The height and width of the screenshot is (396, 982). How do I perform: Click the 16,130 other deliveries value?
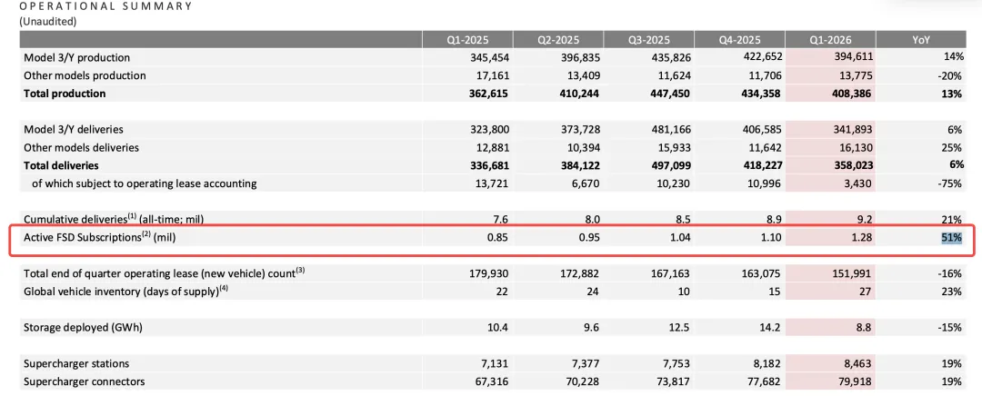point(856,148)
